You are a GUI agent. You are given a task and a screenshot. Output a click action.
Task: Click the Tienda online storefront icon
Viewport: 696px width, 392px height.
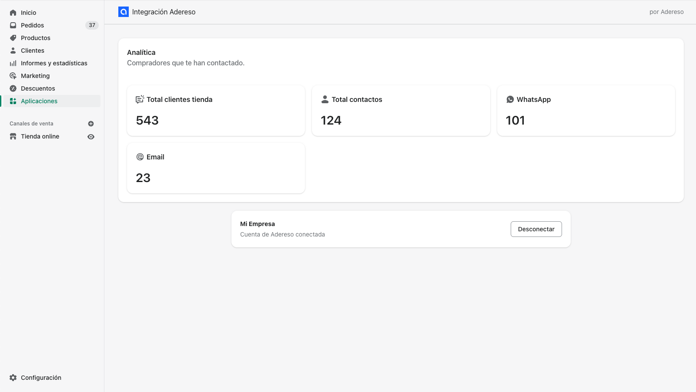(13, 136)
